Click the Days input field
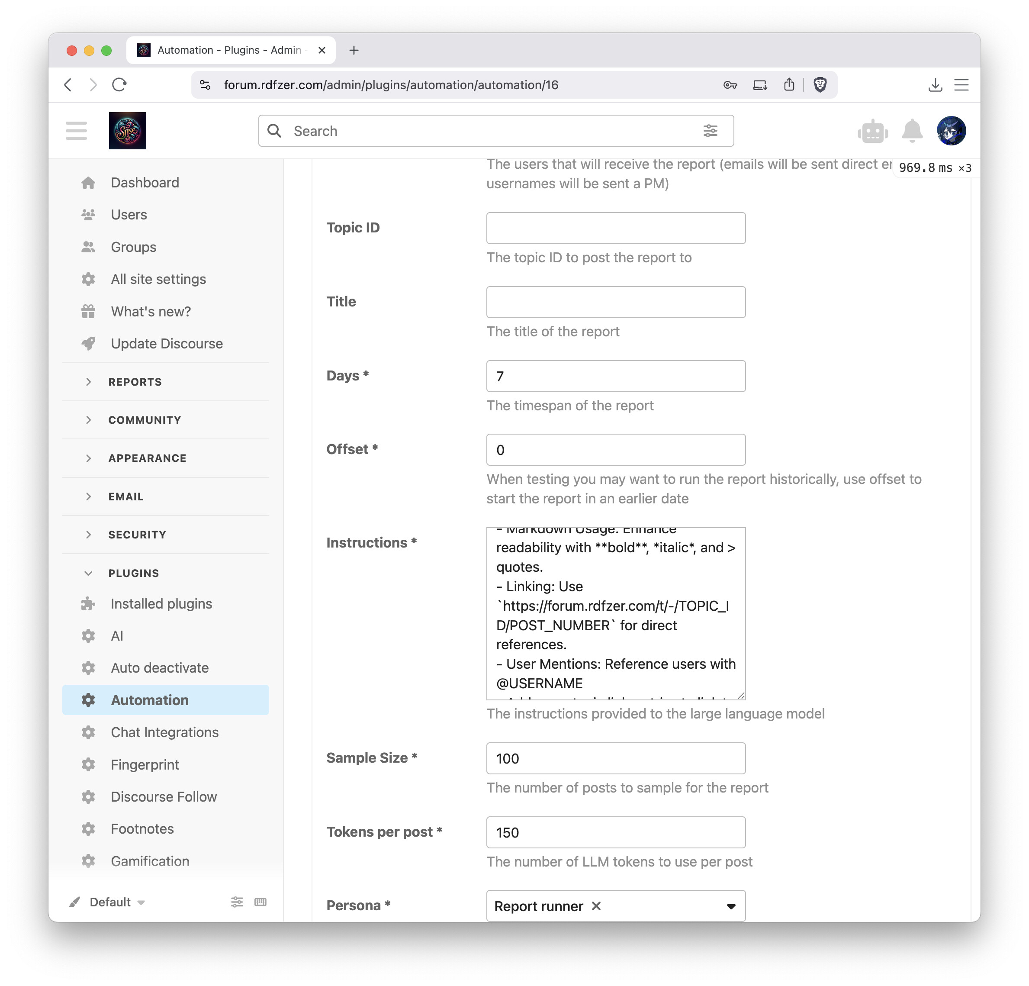The image size is (1029, 986). (615, 376)
